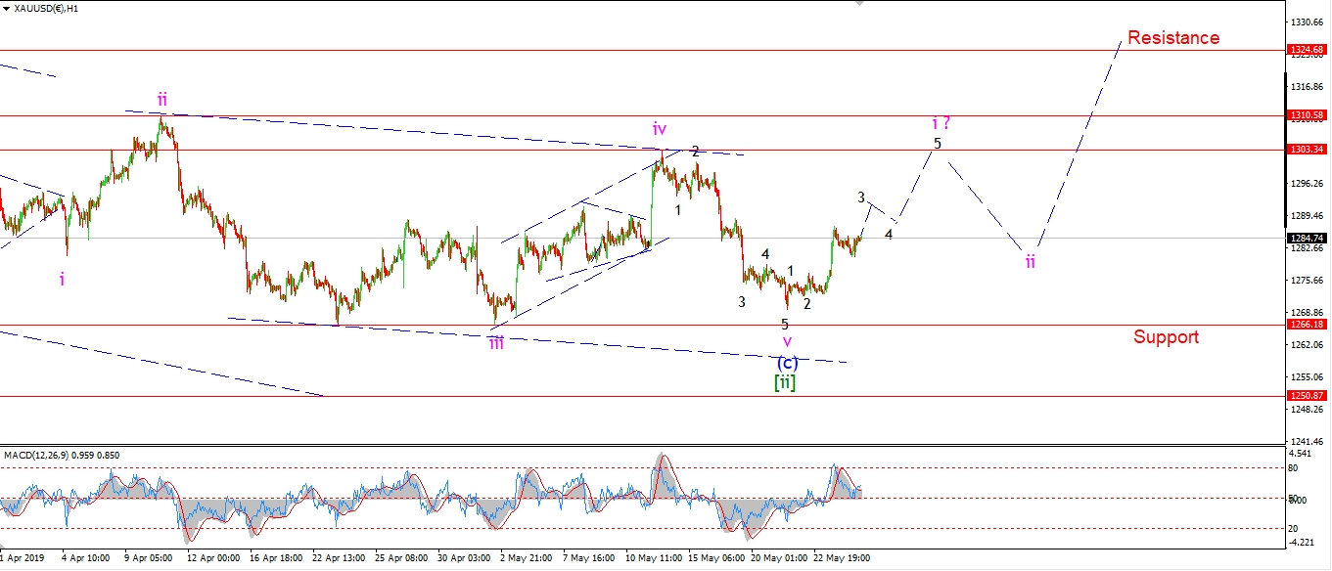
Task: Select the magenta iii wave label
Action: coord(497,342)
